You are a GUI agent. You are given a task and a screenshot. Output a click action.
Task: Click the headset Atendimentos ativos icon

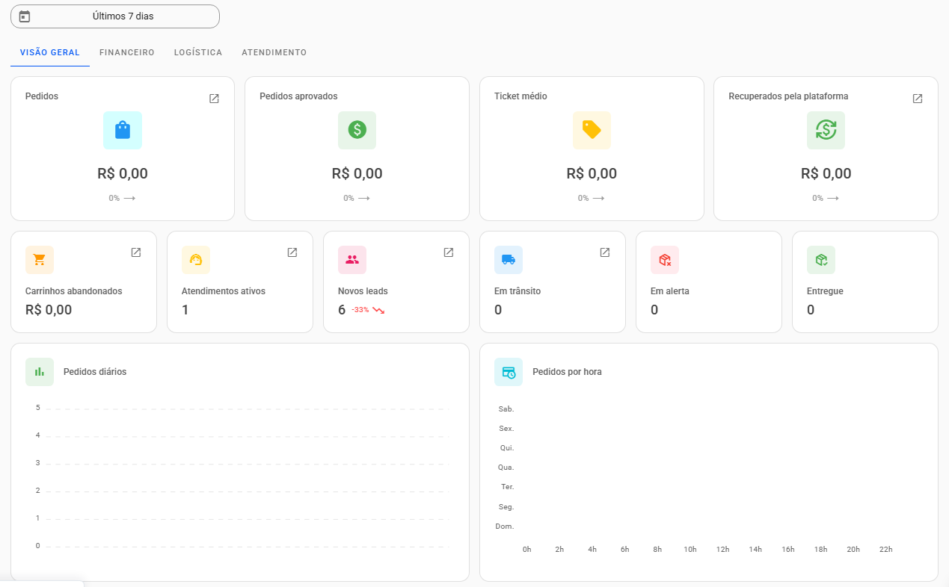pos(196,260)
